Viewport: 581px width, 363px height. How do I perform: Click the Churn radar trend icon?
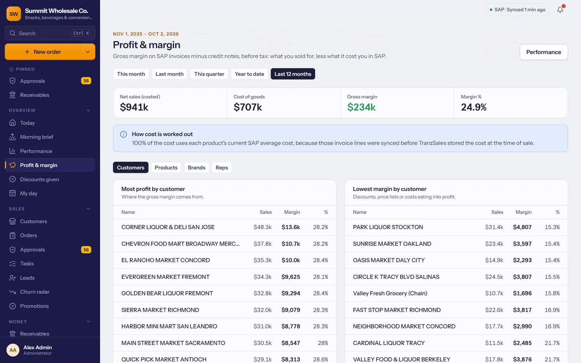pyautogui.click(x=13, y=292)
